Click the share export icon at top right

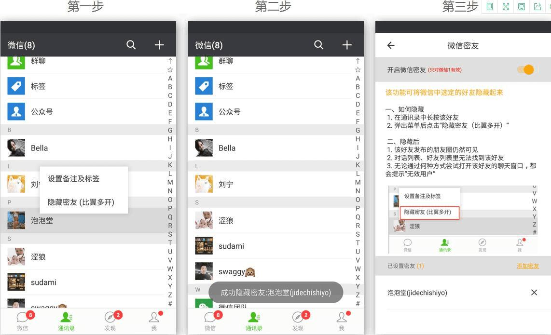point(537,6)
